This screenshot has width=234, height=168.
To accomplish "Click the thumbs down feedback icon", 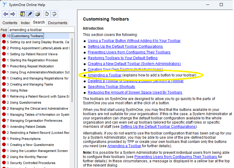I will [54, 14].
